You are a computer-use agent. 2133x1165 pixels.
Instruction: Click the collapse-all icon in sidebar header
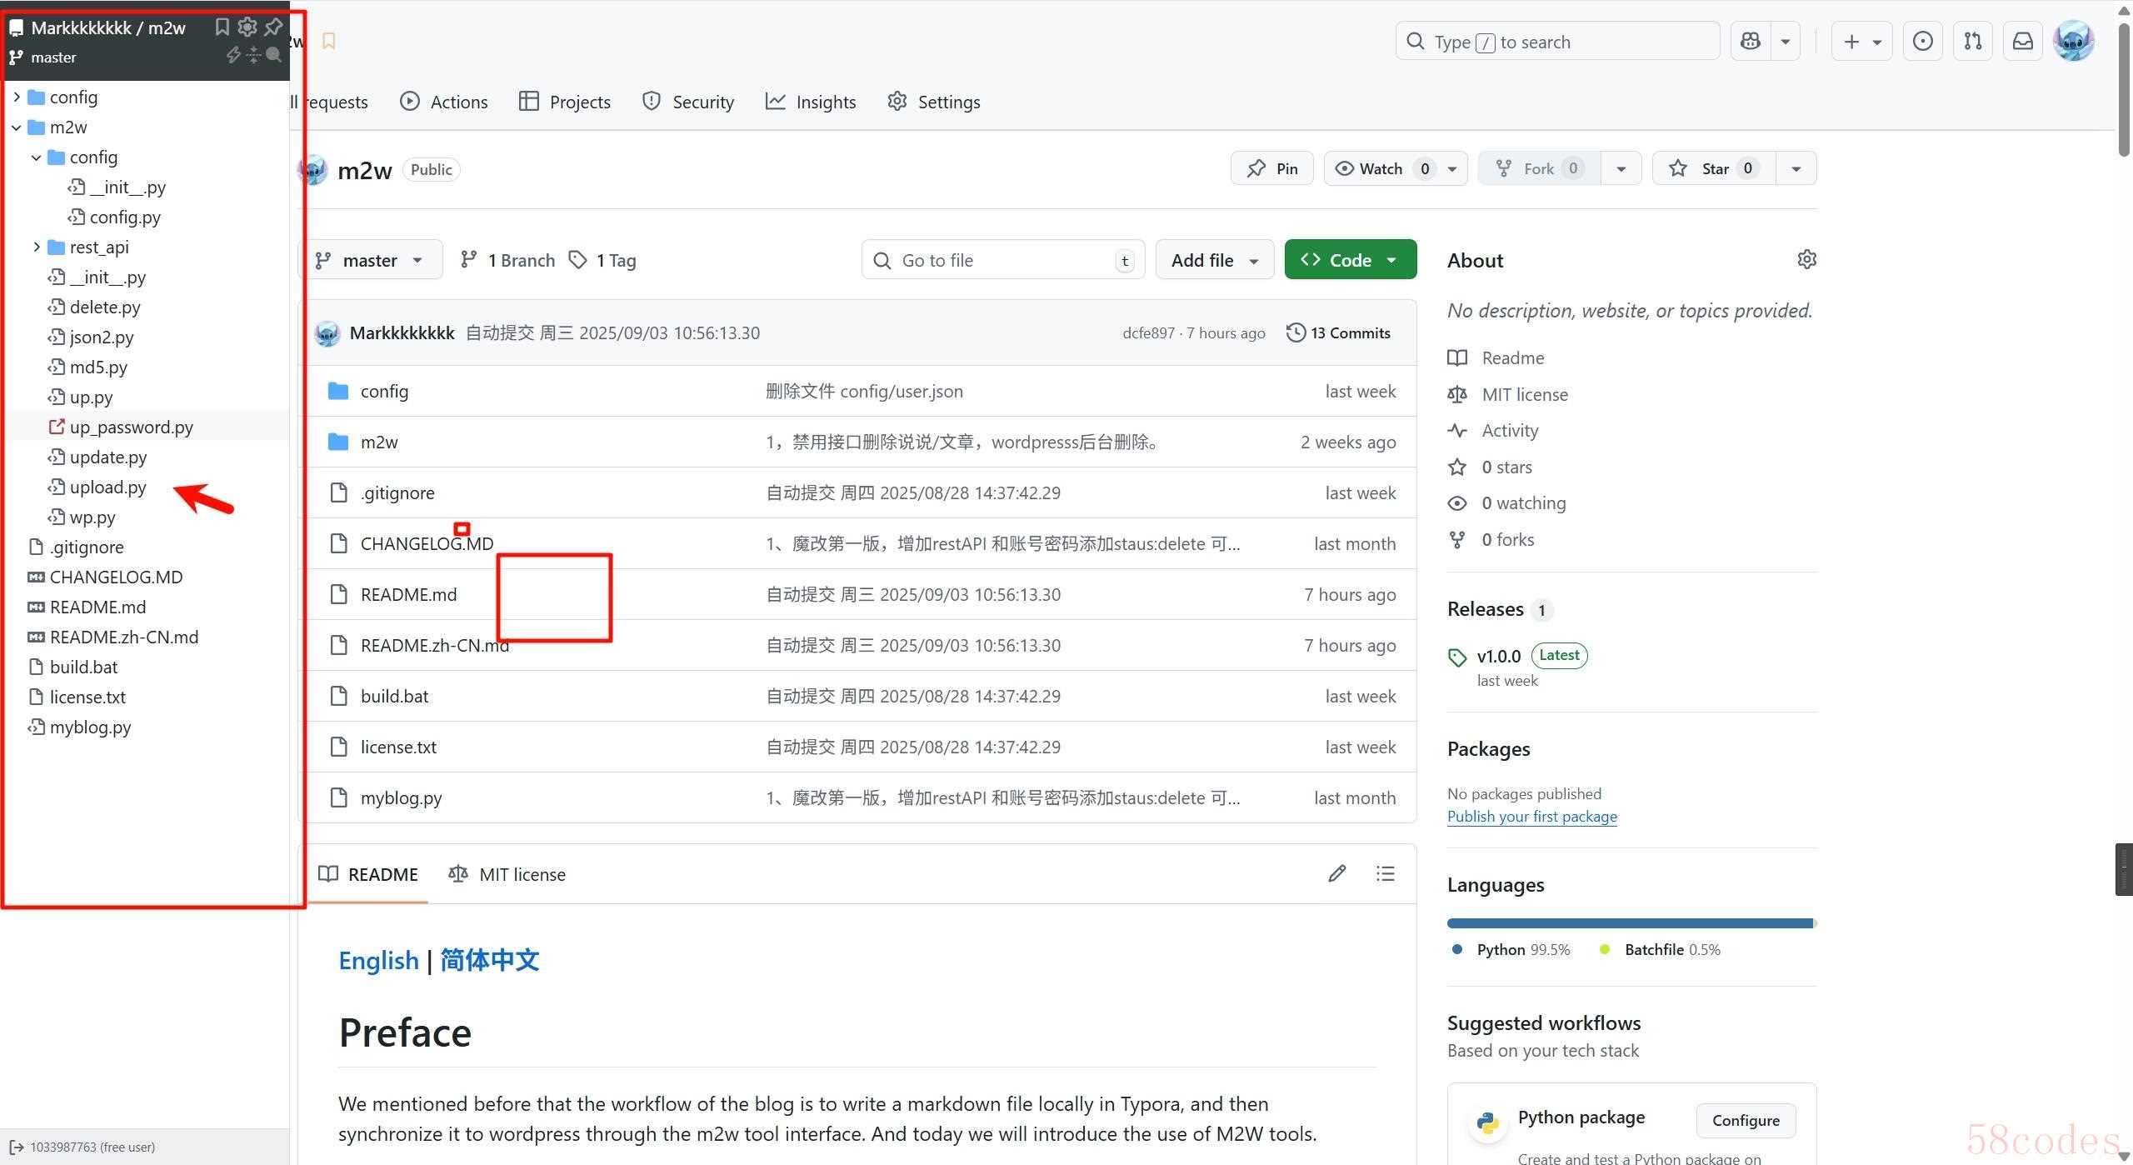[x=253, y=55]
